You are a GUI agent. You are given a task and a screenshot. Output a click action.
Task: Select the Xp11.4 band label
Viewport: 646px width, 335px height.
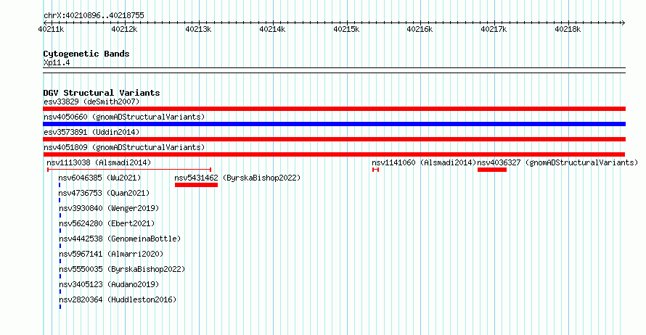[x=57, y=63]
